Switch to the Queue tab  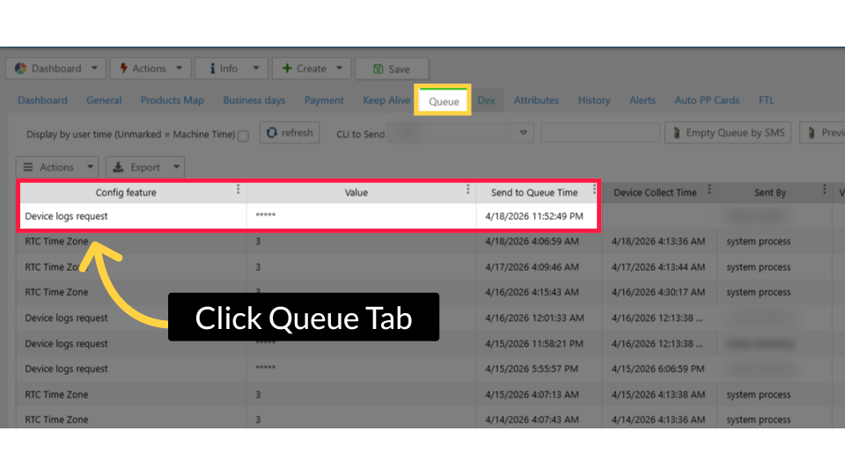click(444, 101)
